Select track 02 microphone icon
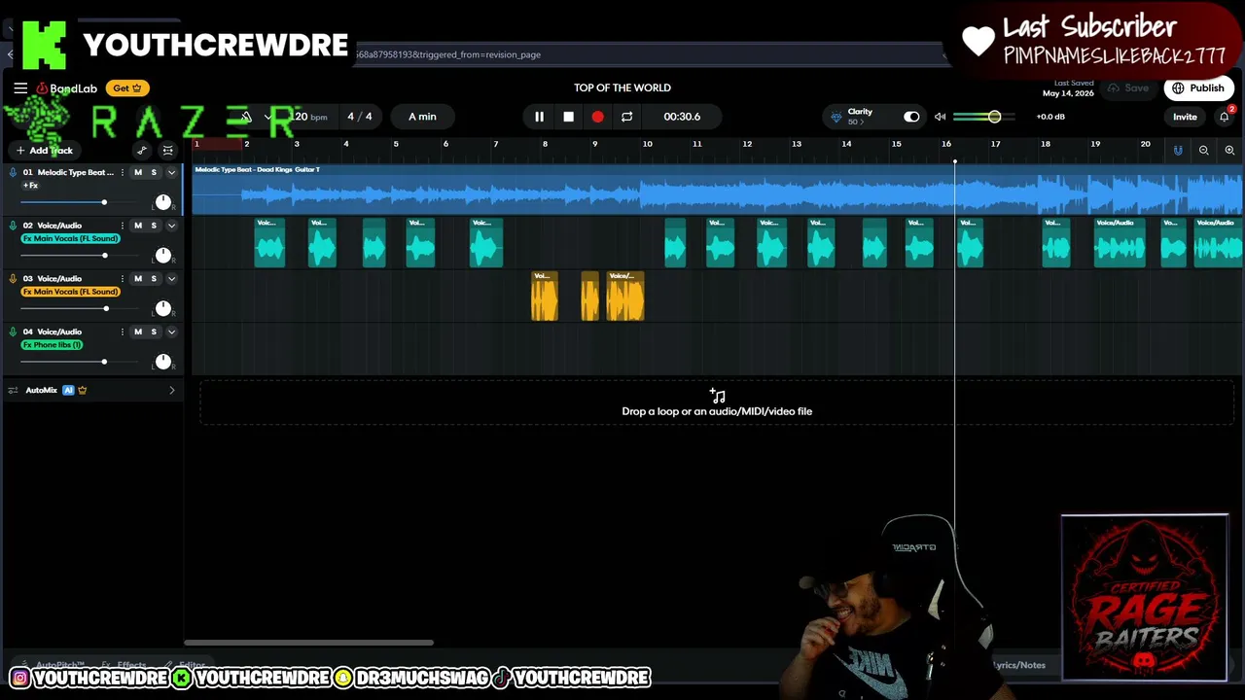The width and height of the screenshot is (1245, 700). point(13,226)
